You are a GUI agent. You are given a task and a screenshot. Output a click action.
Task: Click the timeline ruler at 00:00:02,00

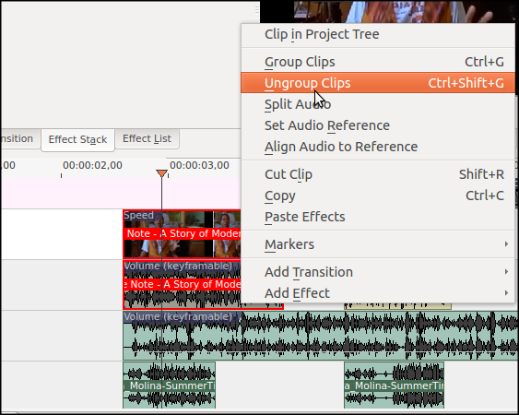[x=92, y=165]
